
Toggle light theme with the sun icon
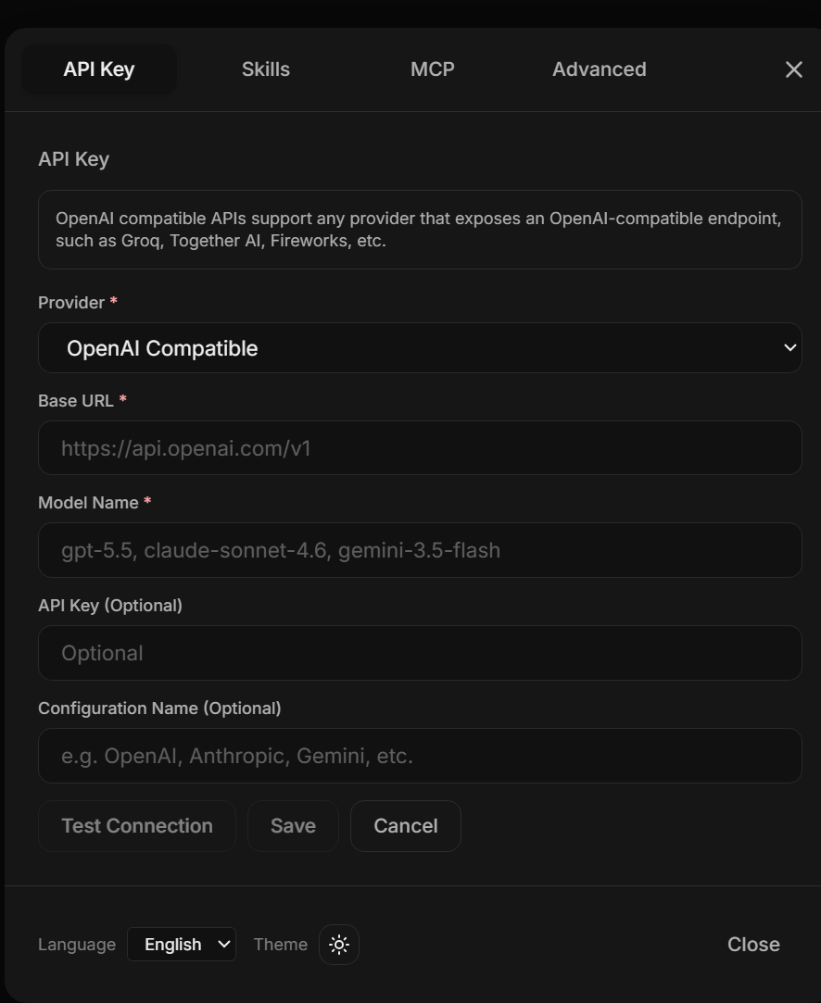pos(339,944)
